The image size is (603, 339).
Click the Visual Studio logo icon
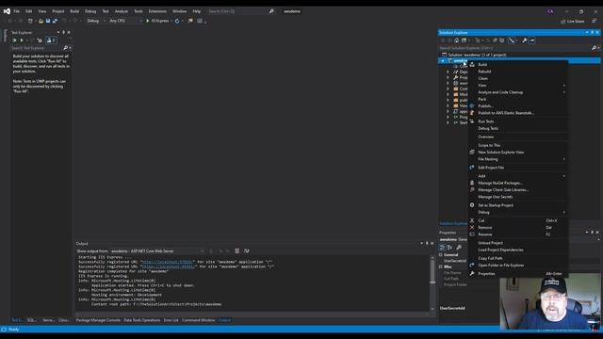[x=7, y=11]
